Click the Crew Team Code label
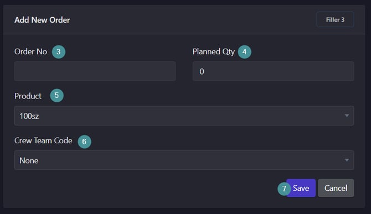Image resolution: width=371 pixels, height=214 pixels. click(43, 140)
